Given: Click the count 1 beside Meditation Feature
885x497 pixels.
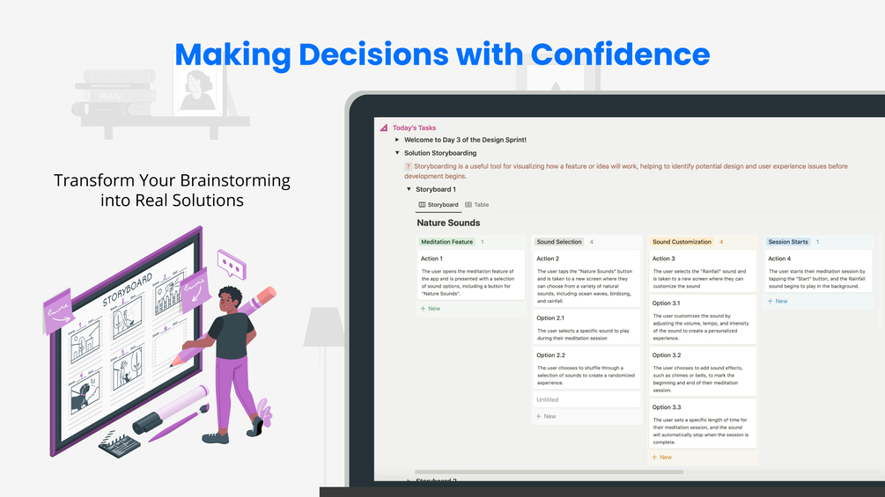Looking at the screenshot, I should (482, 242).
